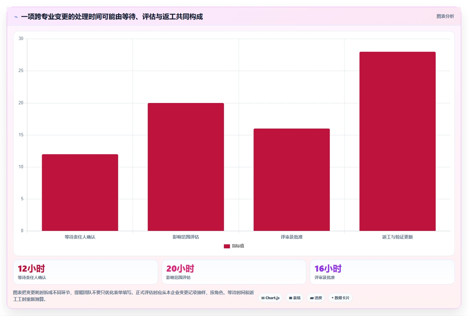Select the 20小时 data card value
The height and width of the screenshot is (316, 468).
(x=180, y=269)
